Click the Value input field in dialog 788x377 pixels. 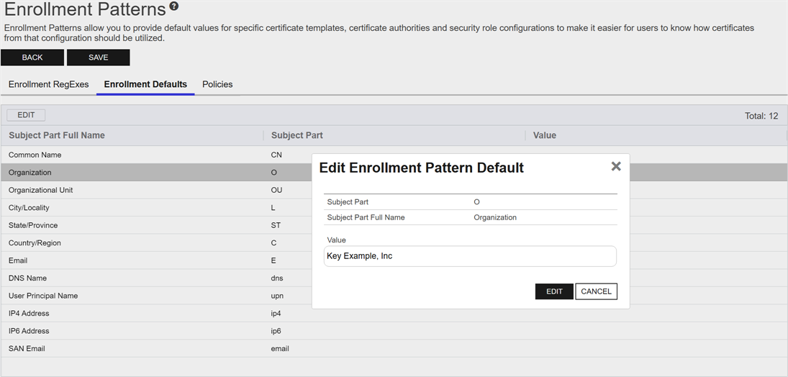(x=470, y=256)
